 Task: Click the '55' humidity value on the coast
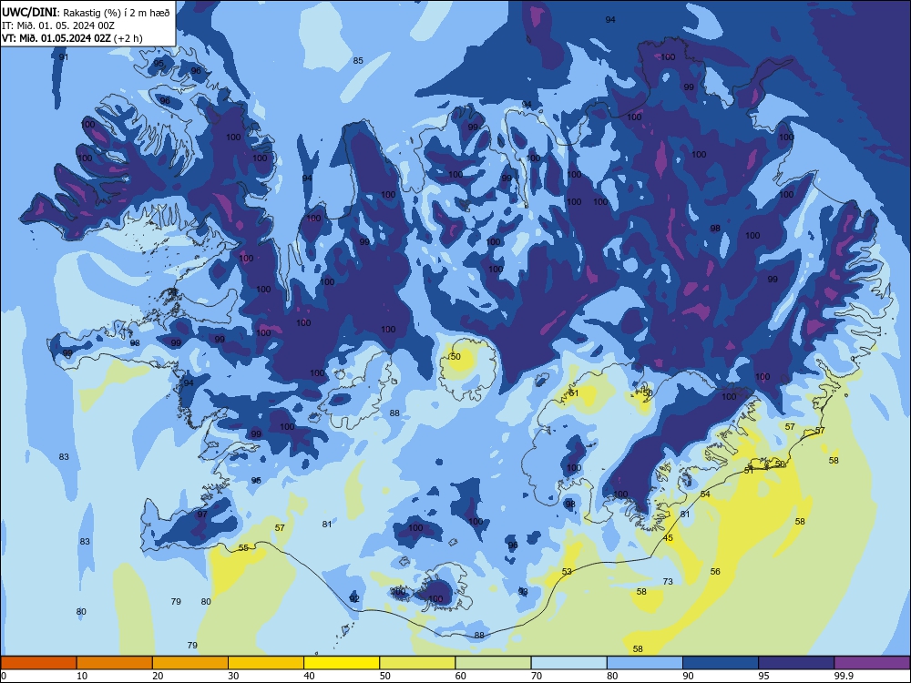pos(243,547)
